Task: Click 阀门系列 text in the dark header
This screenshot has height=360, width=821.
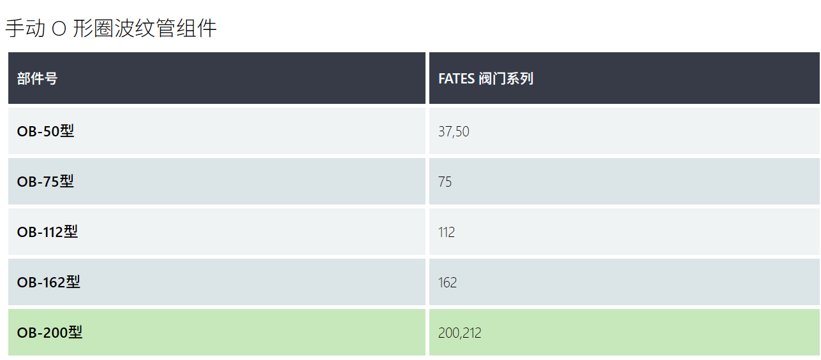Action: point(506,79)
